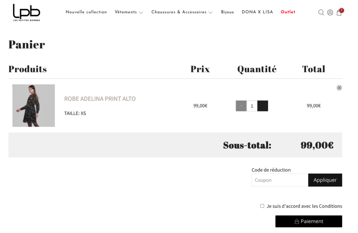Click the LPB Les Petites Bombes logo
Viewport: 358px width, 233px height.
(27, 12)
